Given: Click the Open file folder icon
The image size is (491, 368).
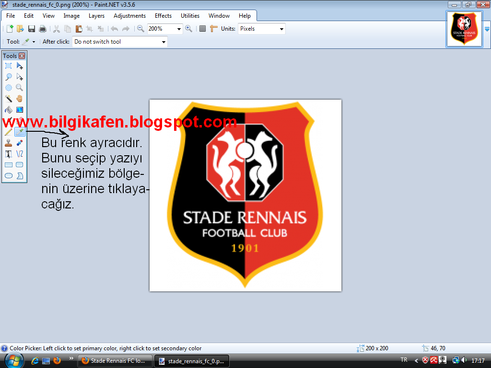Looking at the screenshot, I should tap(20, 29).
